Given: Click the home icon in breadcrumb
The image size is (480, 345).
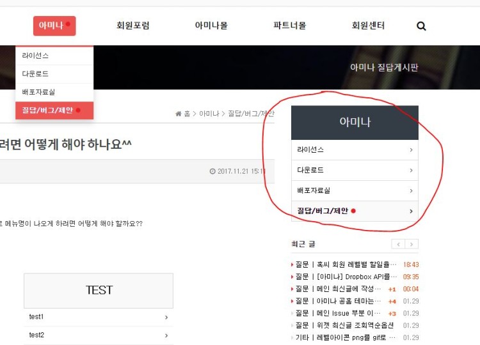Looking at the screenshot, I should point(179,114).
